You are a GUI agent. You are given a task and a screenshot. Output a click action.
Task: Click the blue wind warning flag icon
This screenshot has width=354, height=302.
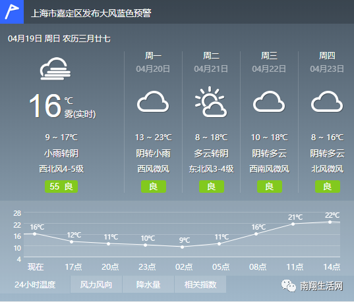pyautogui.click(x=12, y=12)
